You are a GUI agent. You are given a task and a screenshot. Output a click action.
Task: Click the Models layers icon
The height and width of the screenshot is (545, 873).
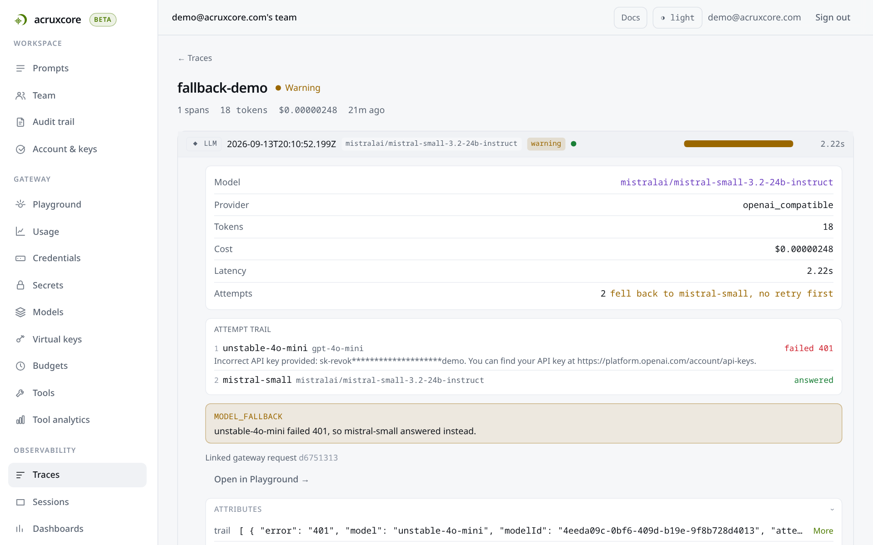point(20,312)
